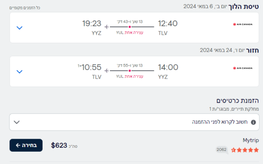The width and height of the screenshot is (263, 164).
Task: Click the 10:55 TLV arrival time
Action: [x=91, y=67]
